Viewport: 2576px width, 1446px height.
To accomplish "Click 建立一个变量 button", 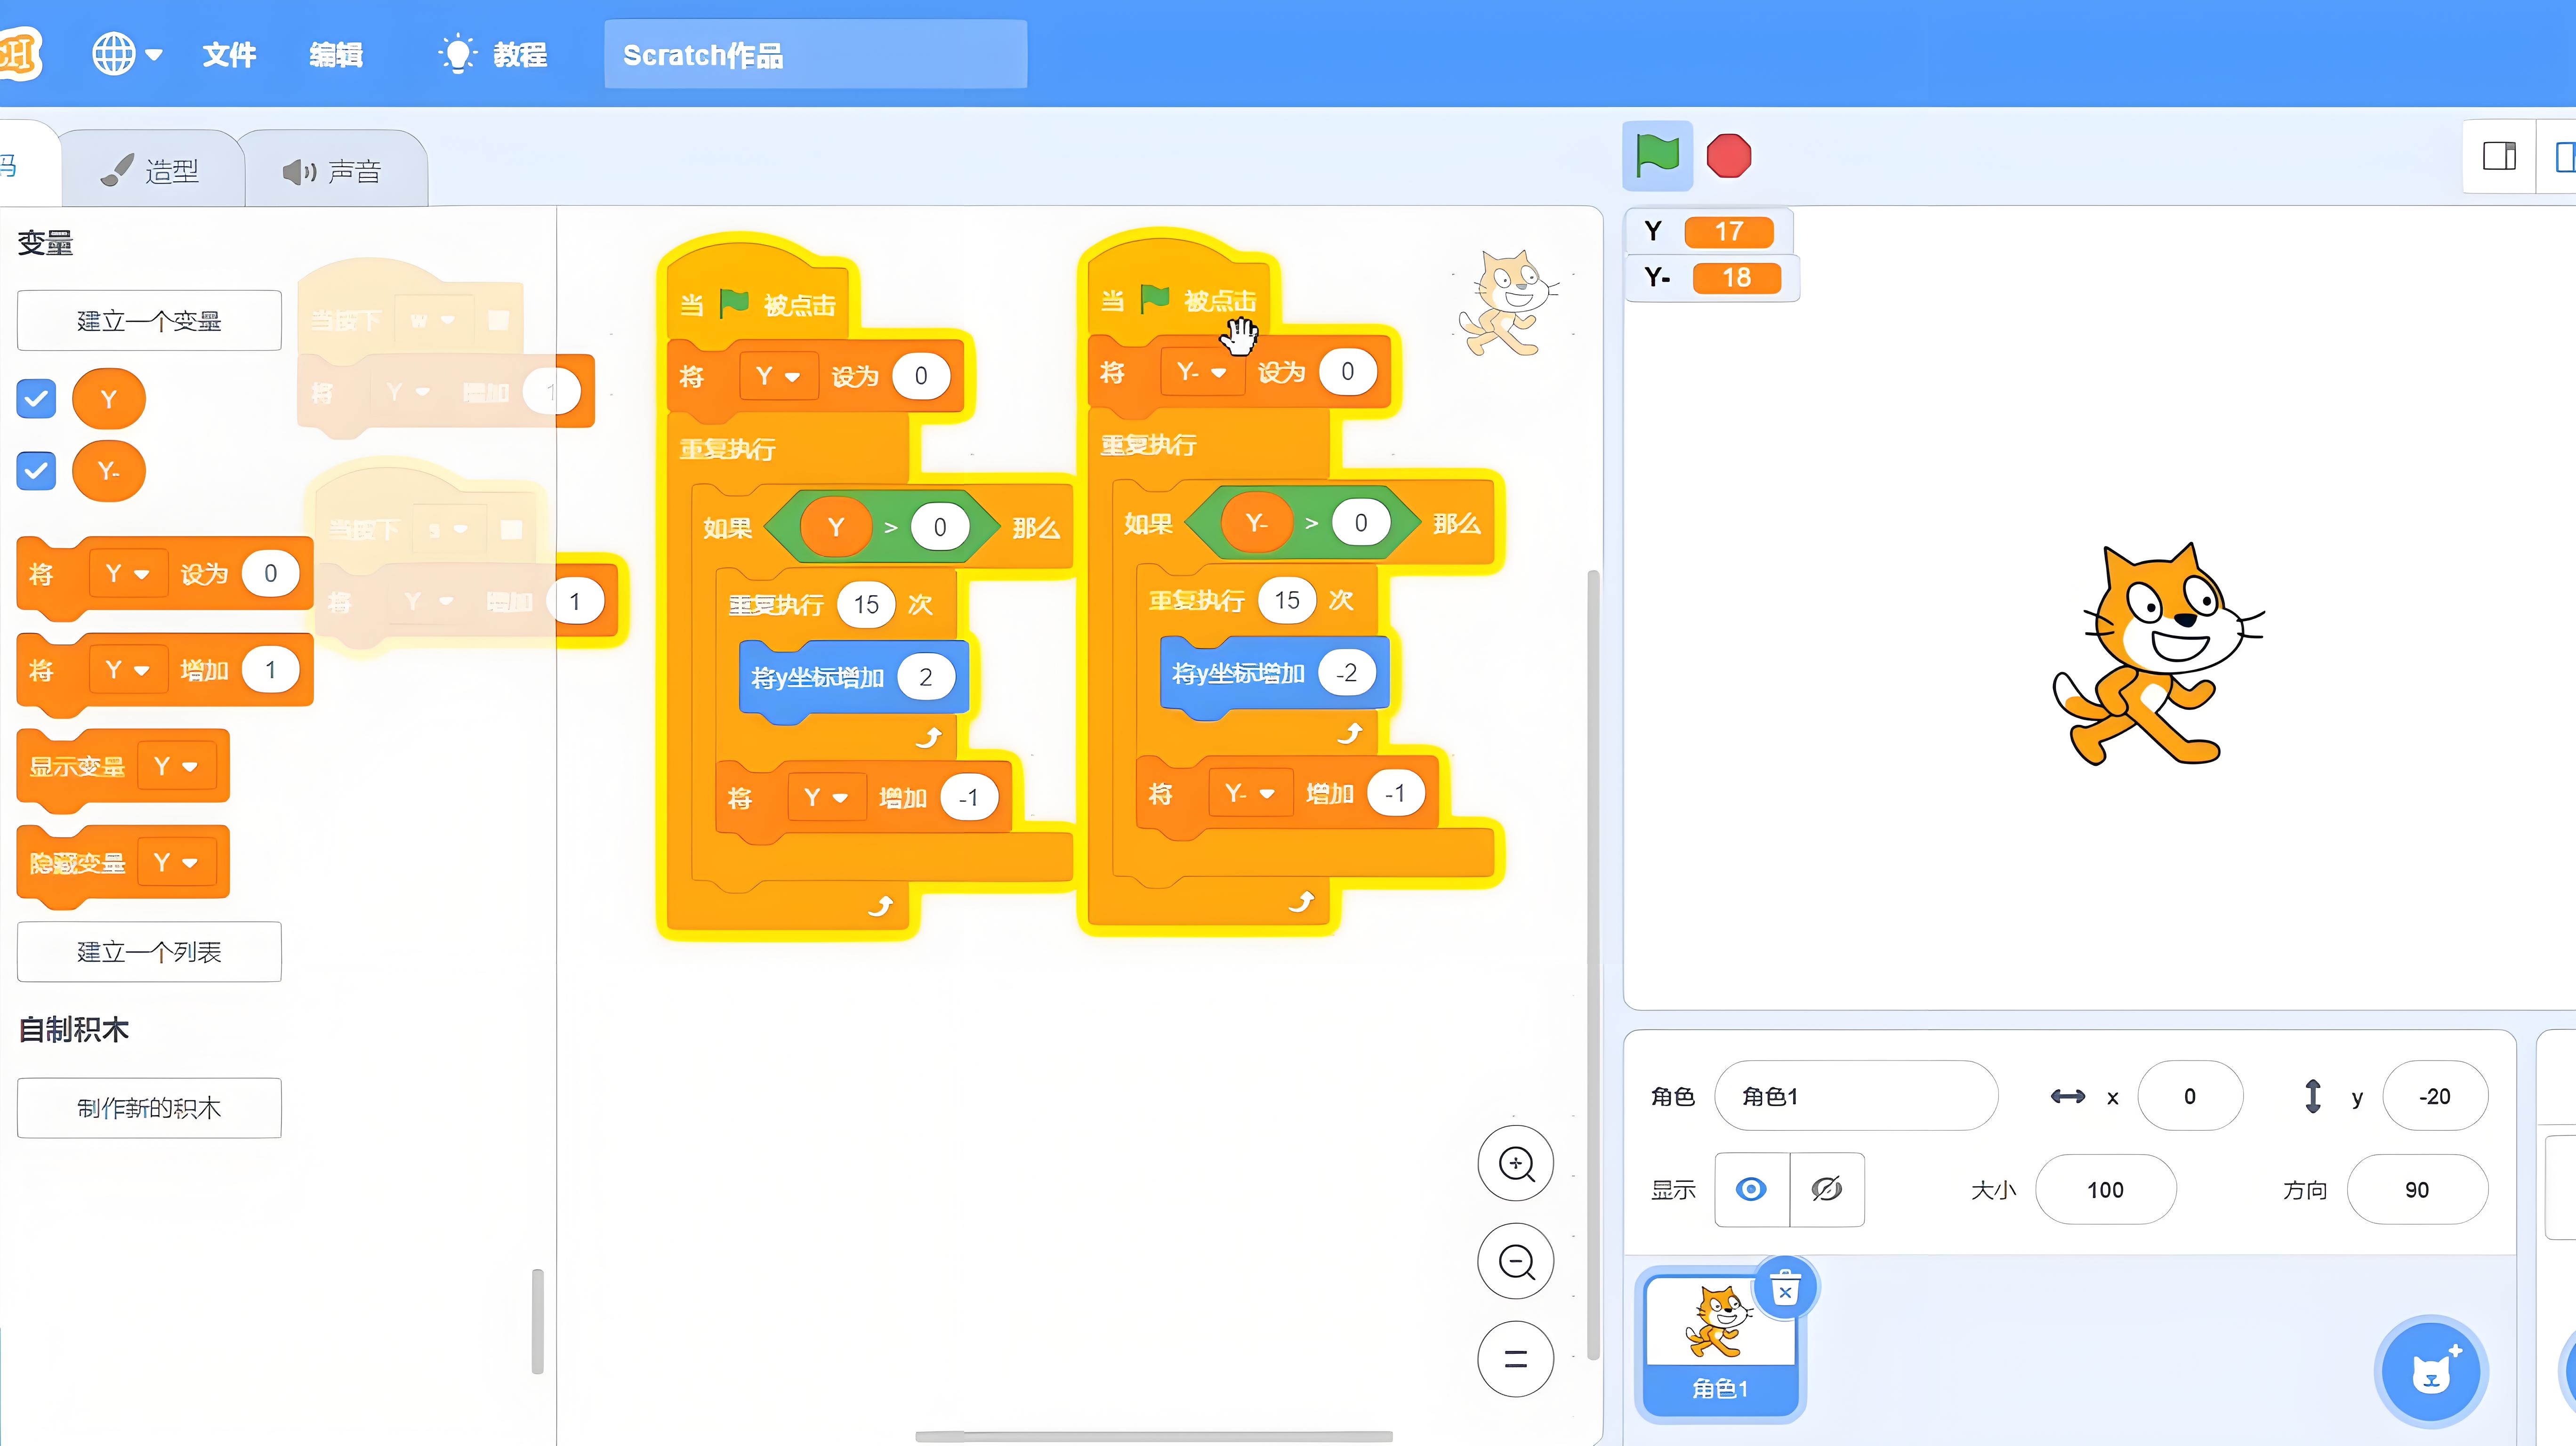I will [149, 321].
